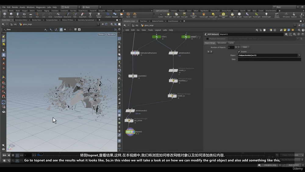The width and height of the screenshot is (305, 172).
Task: Select the Sky Light shelf tool
Action: point(232,15)
